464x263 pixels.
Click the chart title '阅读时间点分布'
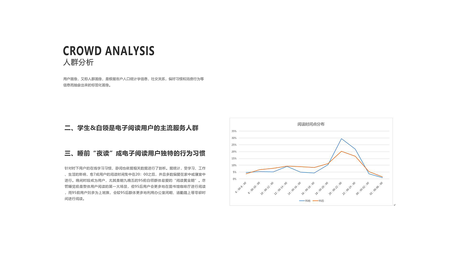pyautogui.click(x=311, y=124)
